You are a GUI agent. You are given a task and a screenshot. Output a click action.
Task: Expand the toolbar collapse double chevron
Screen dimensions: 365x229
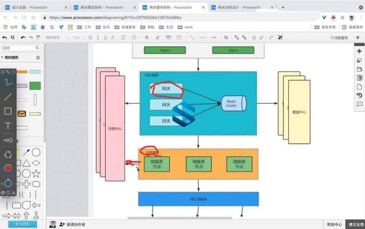point(358,38)
